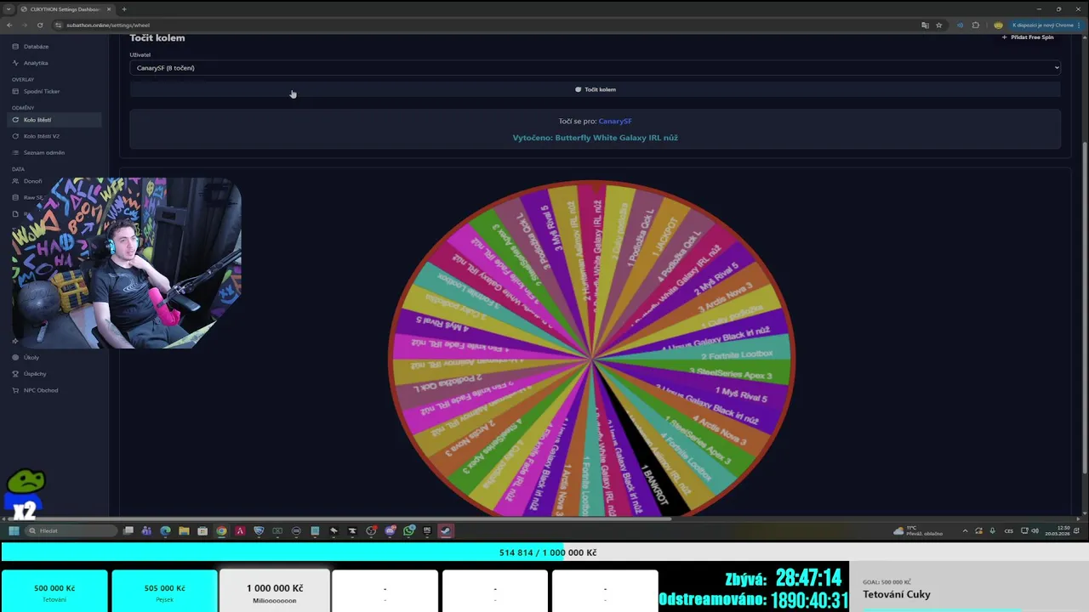This screenshot has height=612, width=1089.
Task: Click the taskbar Hledat search box
Action: [x=71, y=531]
